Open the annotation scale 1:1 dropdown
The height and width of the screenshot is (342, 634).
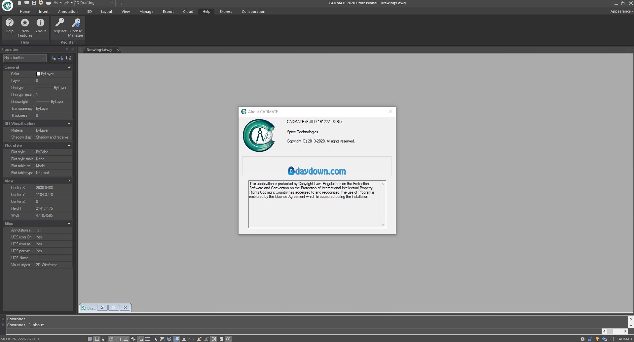(191, 339)
